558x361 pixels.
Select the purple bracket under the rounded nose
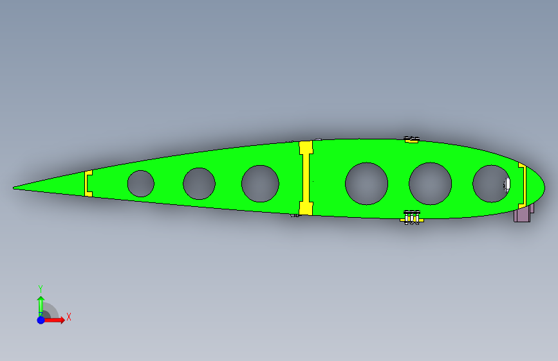point(523,215)
